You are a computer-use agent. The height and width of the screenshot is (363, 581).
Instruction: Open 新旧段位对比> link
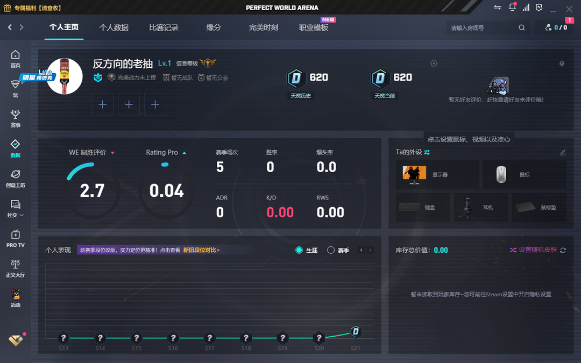[201, 250]
